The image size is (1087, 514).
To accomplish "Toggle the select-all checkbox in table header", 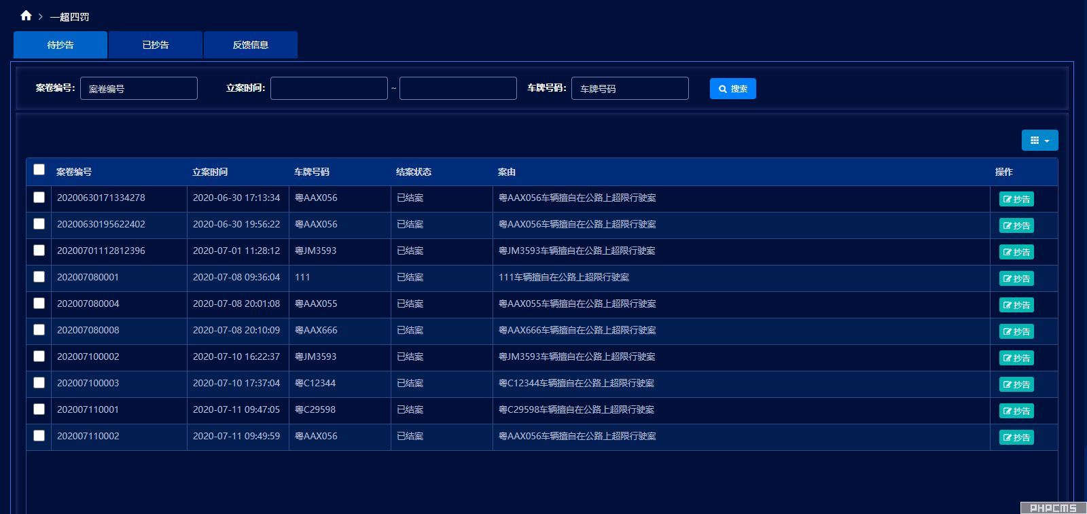I will pyautogui.click(x=39, y=170).
